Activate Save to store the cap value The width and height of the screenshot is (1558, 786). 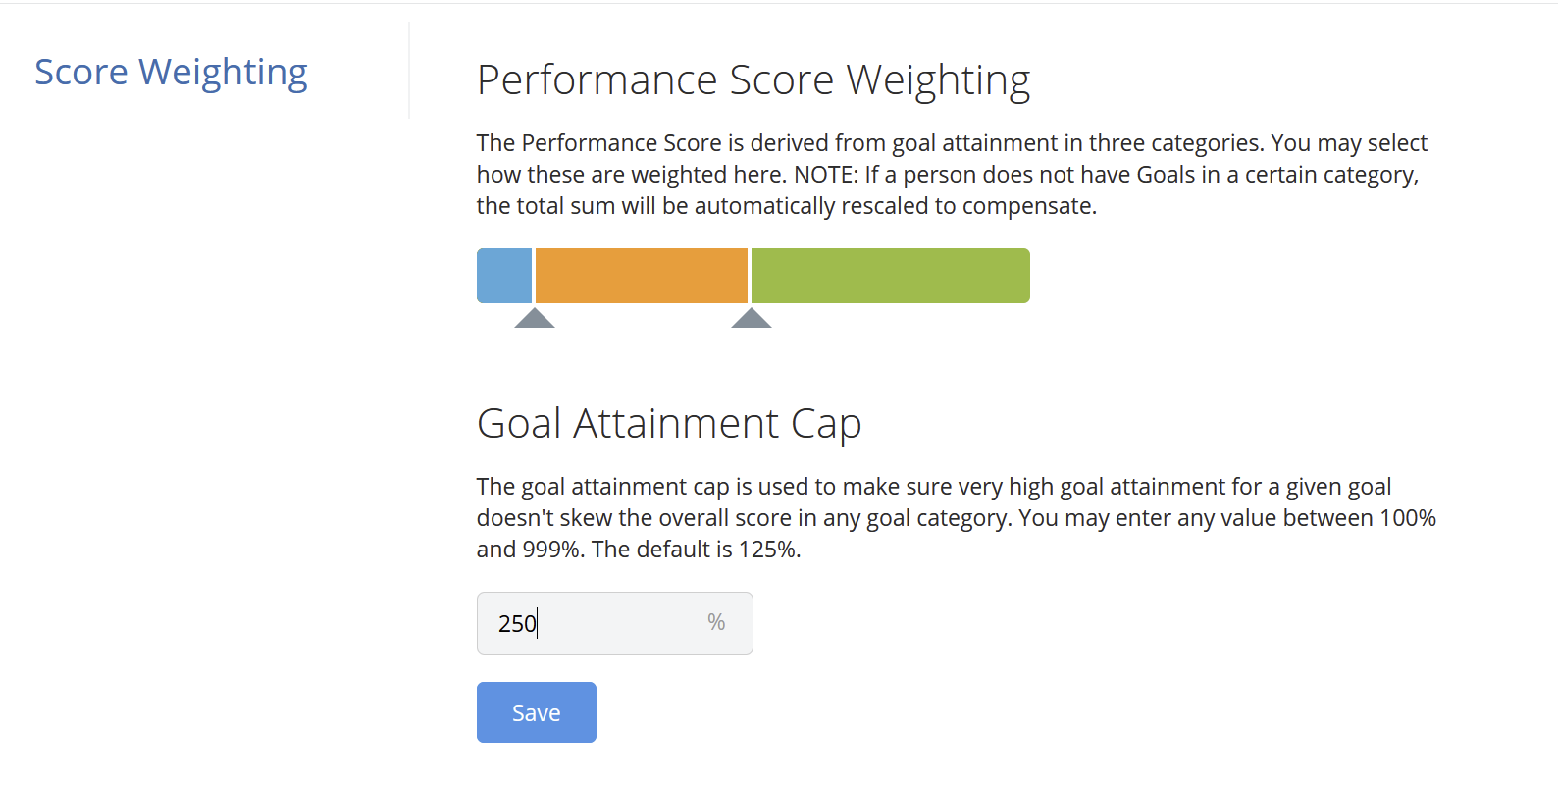tap(536, 711)
